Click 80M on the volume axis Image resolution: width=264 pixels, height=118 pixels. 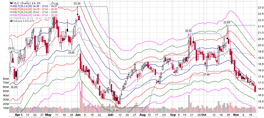5,79
